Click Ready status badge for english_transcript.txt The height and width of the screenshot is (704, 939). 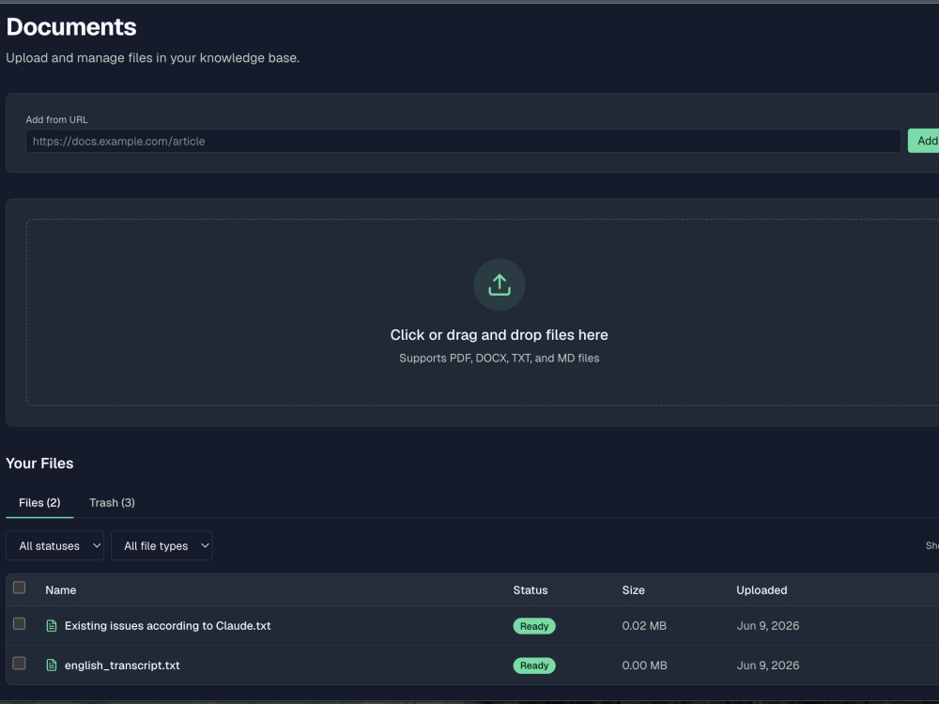point(534,666)
